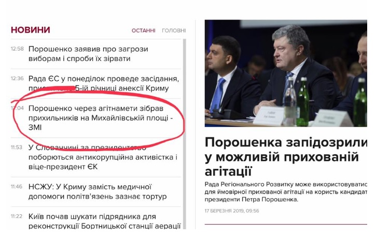
Task: Click the 11:46 timestamp in news list
Action: (17, 186)
